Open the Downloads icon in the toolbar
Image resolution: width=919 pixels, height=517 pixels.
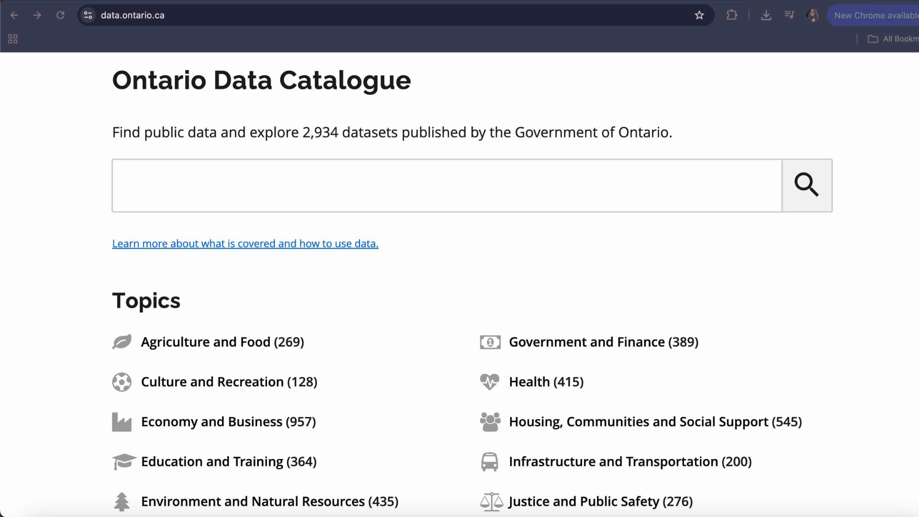pos(766,15)
